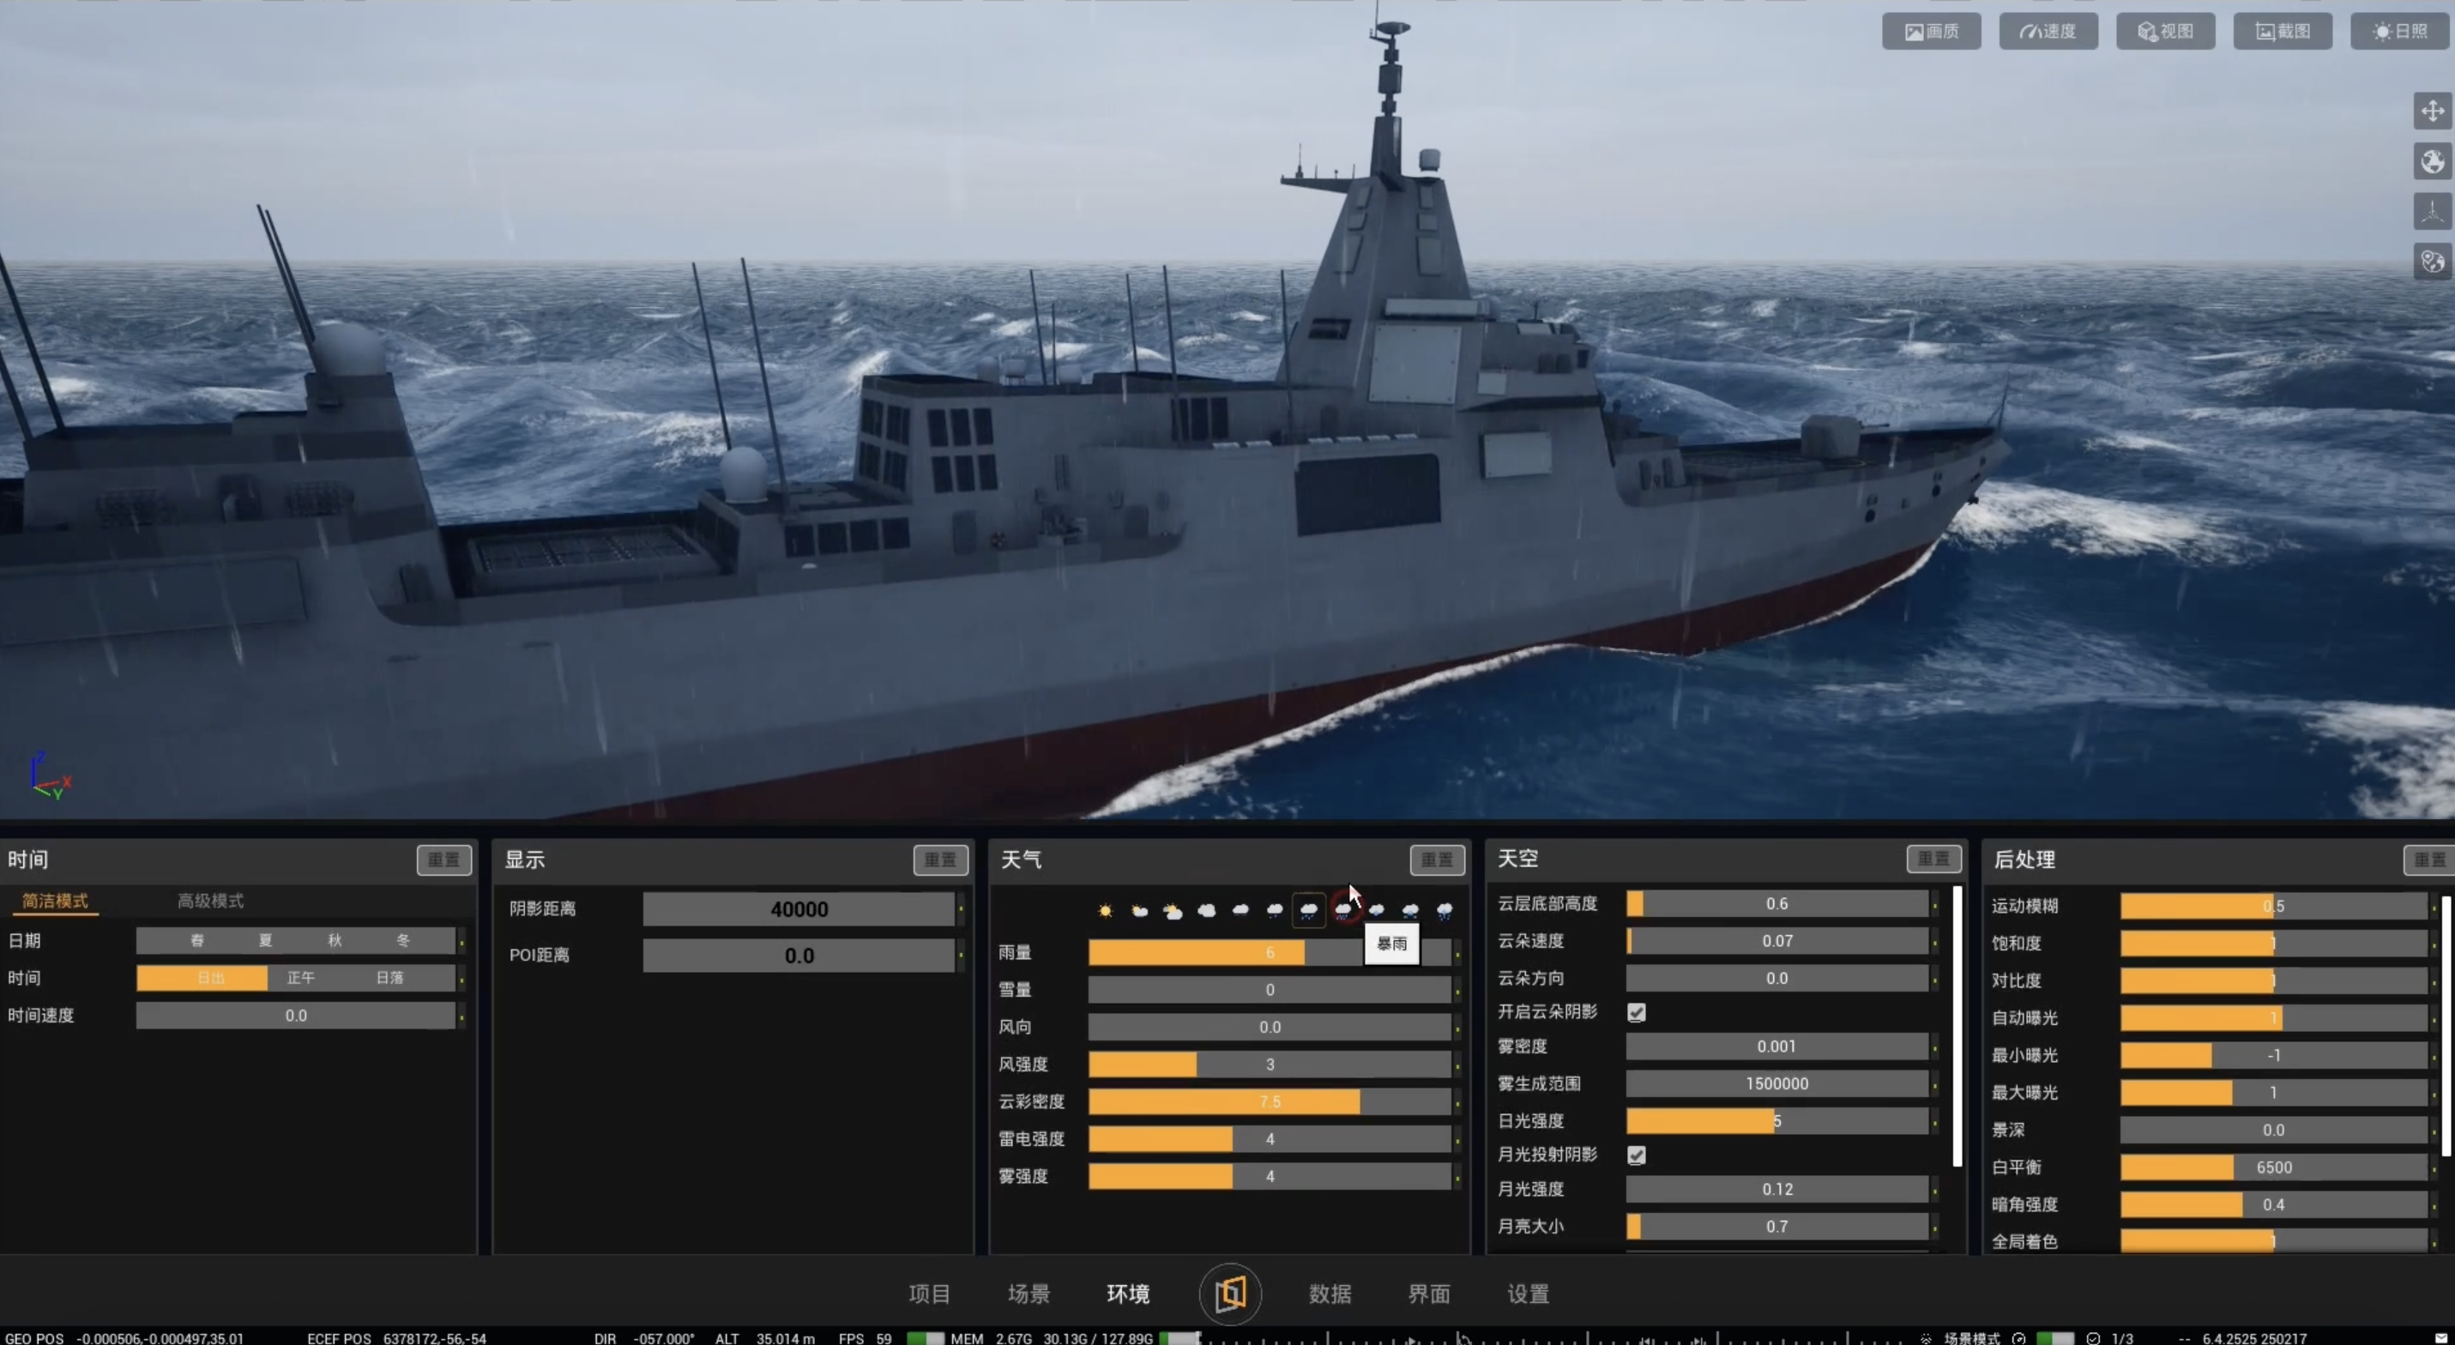Click the four-arrow move tool icon
The image size is (2455, 1345).
coord(2432,111)
